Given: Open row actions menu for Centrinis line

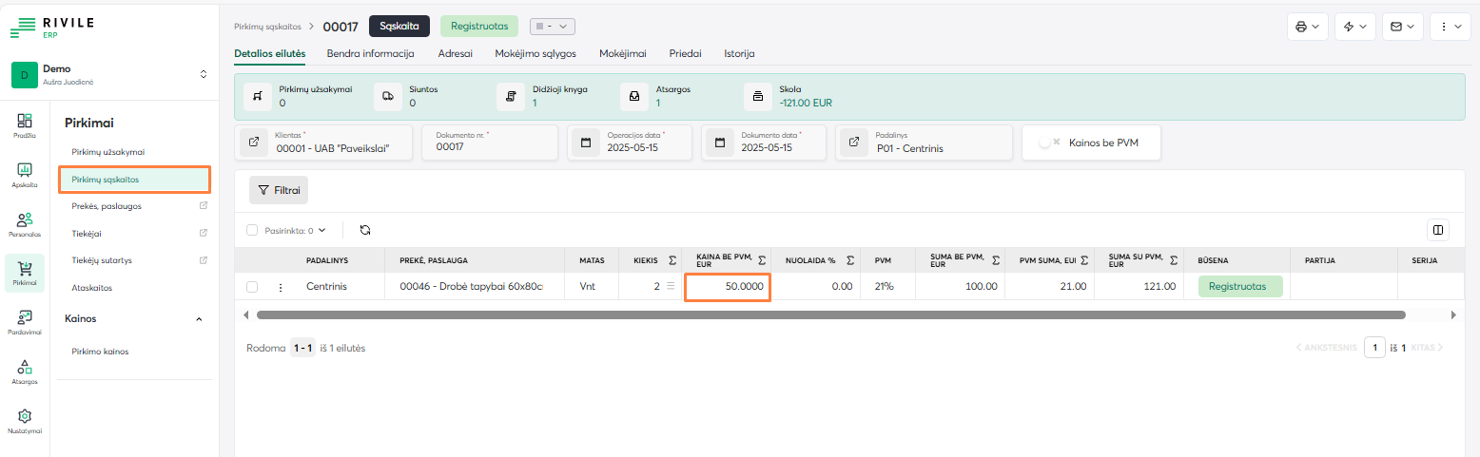Looking at the screenshot, I should coord(281,286).
